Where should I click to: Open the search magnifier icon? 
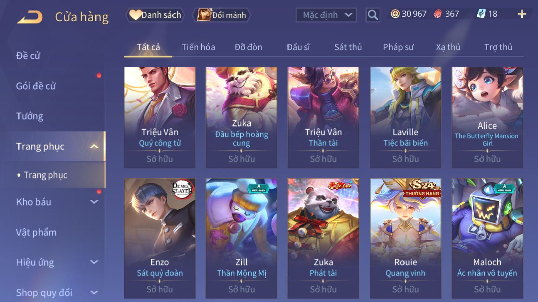(x=373, y=15)
